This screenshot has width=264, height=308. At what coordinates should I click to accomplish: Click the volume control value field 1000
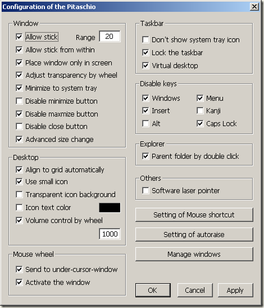pos(110,234)
